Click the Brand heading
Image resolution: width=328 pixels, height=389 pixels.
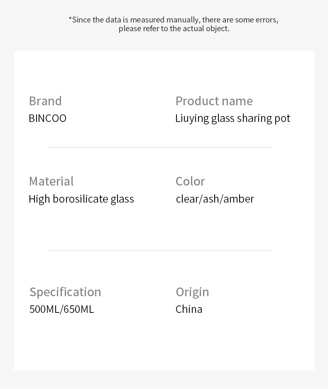tap(45, 101)
